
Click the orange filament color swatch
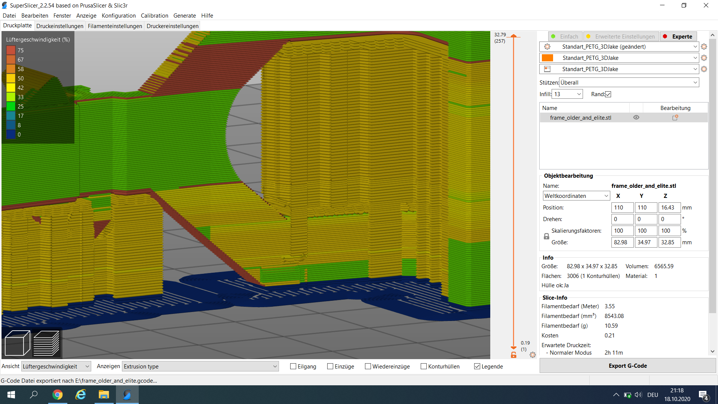point(547,58)
